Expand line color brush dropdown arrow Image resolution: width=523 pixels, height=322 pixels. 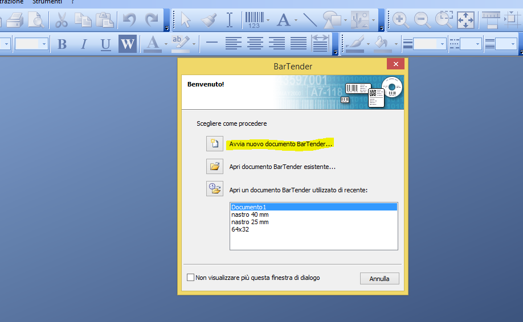[x=368, y=44]
